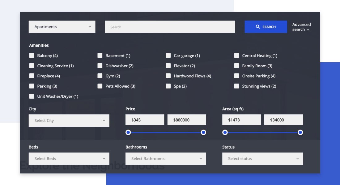The image size is (340, 185).
Task: Check the Basement filter
Action: (100, 55)
